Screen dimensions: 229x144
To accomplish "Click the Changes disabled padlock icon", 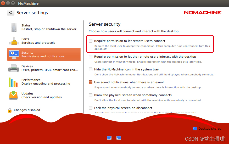I will pos(10,110).
